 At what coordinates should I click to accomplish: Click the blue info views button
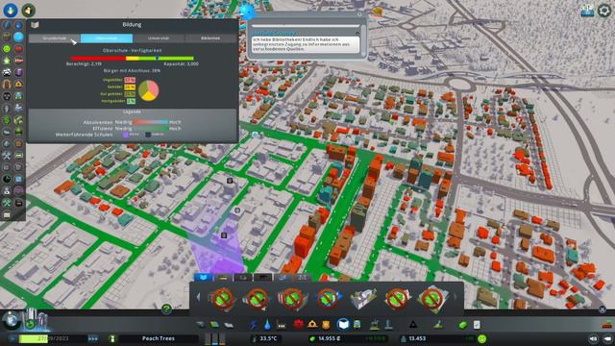point(11,10)
